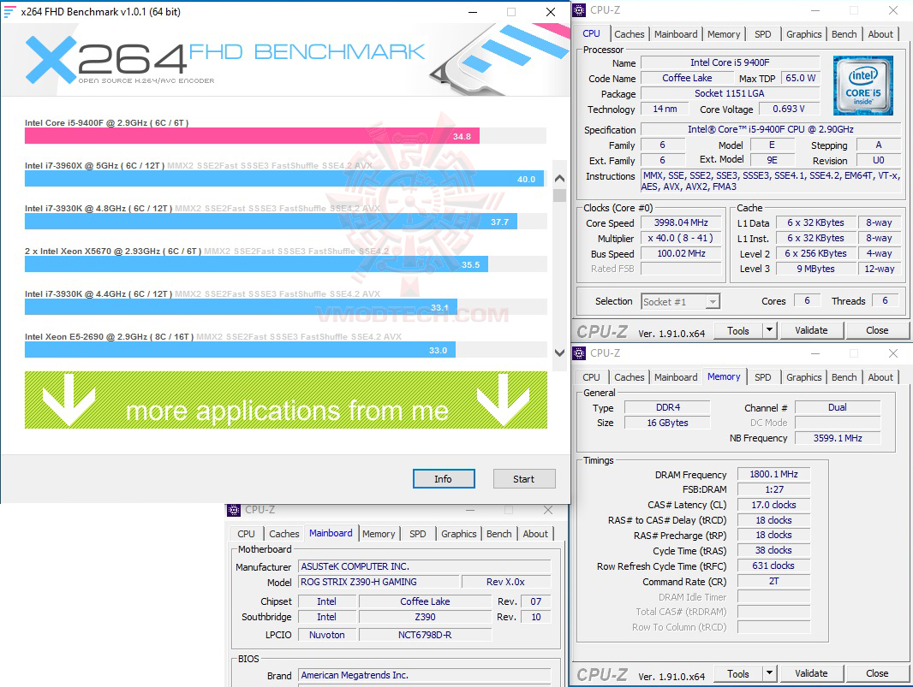Select About tab in the Memory CPU-Z window
The width and height of the screenshot is (913, 687).
pos(880,377)
